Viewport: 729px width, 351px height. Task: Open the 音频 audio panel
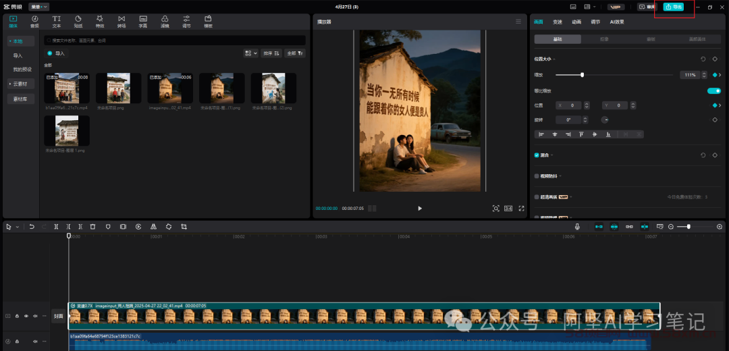click(x=35, y=22)
